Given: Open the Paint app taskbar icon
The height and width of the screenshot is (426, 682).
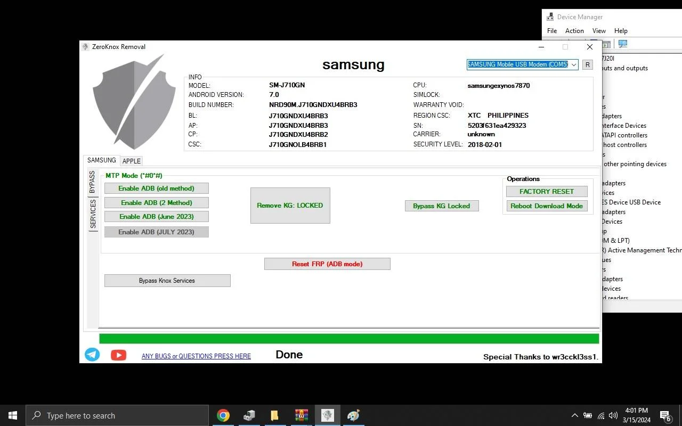Looking at the screenshot, I should coord(354,415).
